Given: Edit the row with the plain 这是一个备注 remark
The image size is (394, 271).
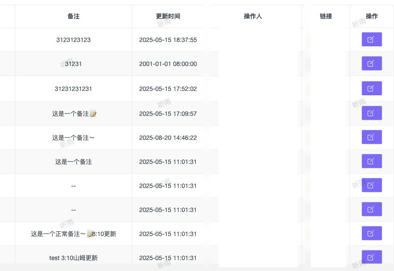Looking at the screenshot, I should pyautogui.click(x=372, y=161).
